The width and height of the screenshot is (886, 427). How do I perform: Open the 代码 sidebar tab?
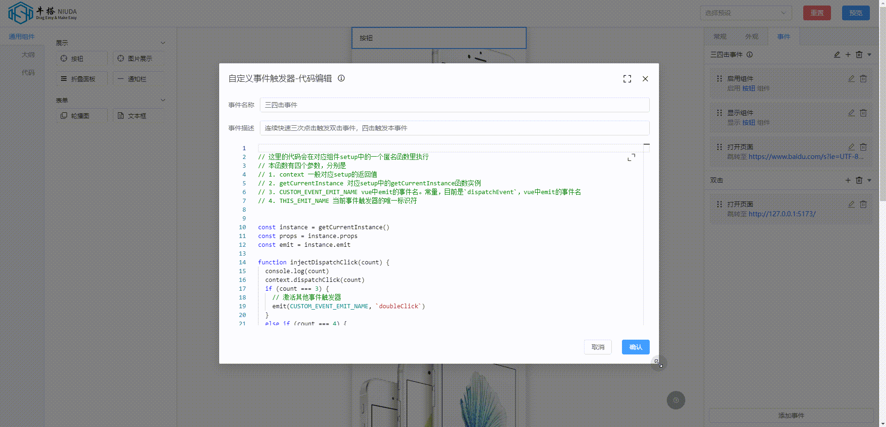[x=28, y=73]
